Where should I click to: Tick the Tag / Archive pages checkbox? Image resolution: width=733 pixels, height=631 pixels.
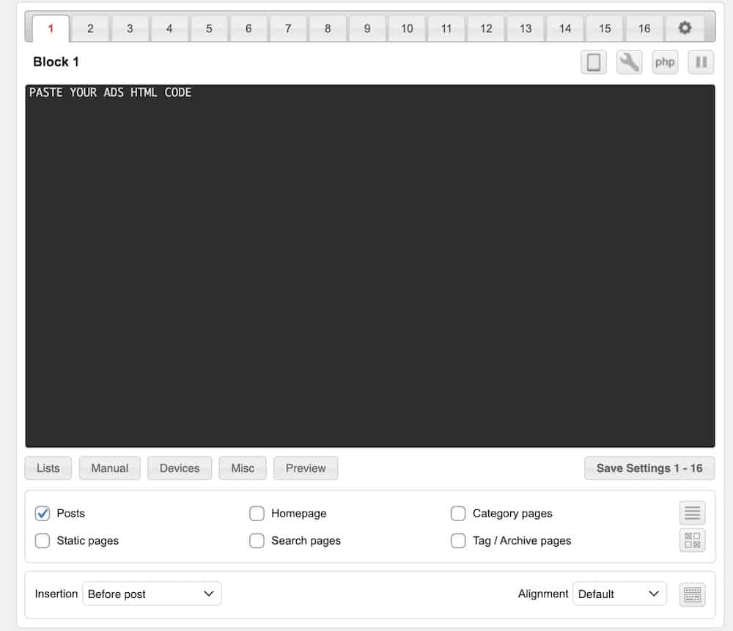click(458, 541)
